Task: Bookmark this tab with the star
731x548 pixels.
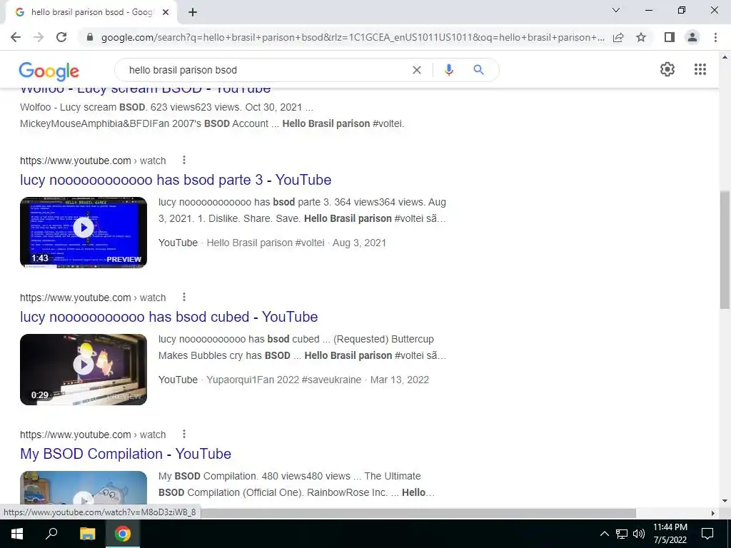Action: coord(641,37)
